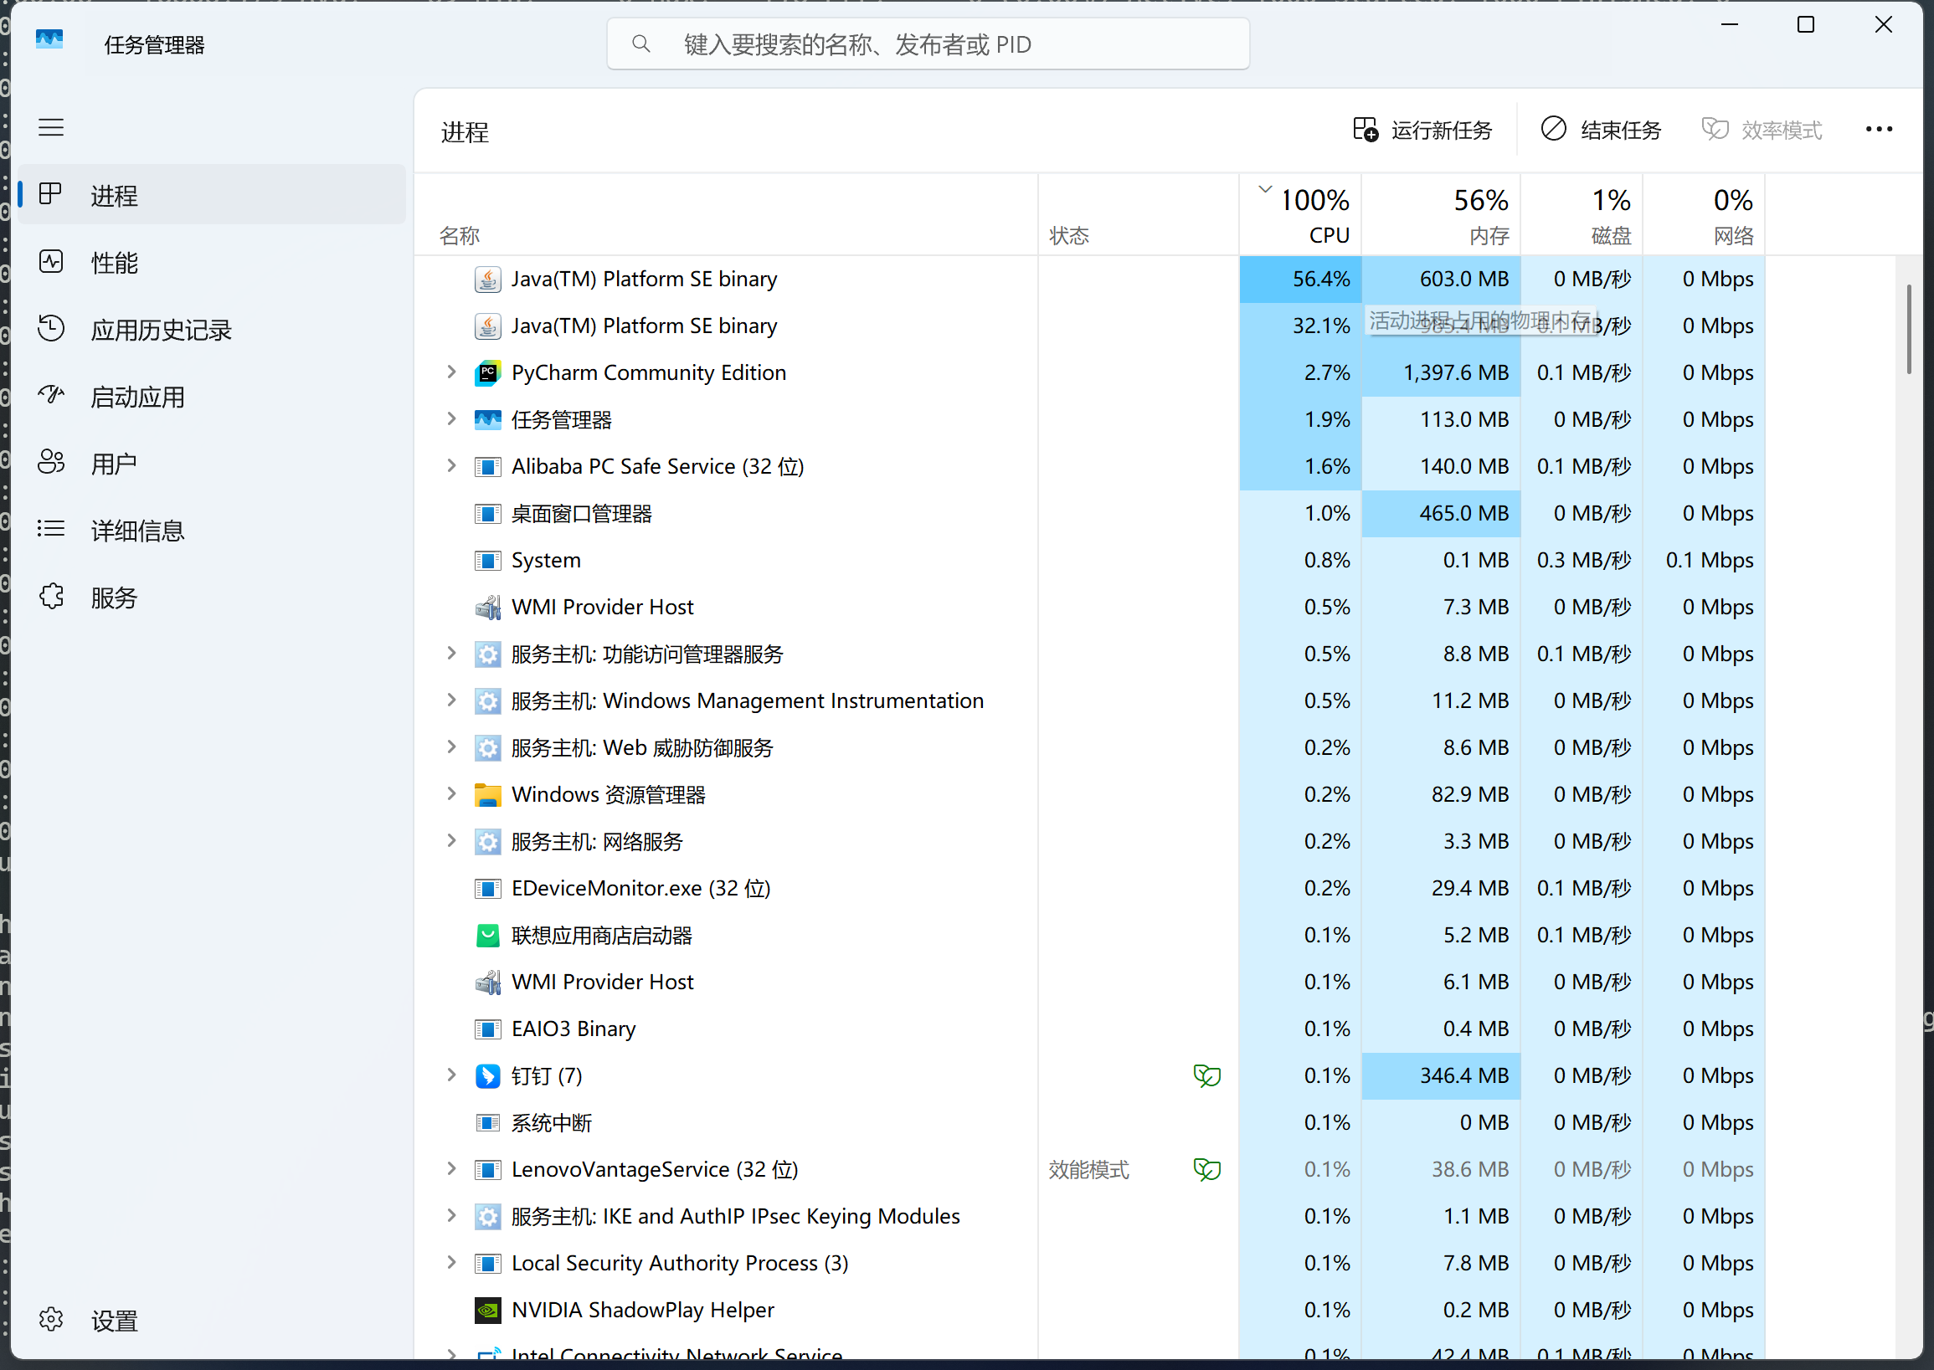This screenshot has width=1934, height=1370.
Task: Click the three-dot more options icon
Action: (1878, 129)
